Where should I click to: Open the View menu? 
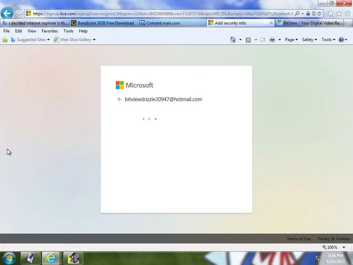[x=32, y=31]
